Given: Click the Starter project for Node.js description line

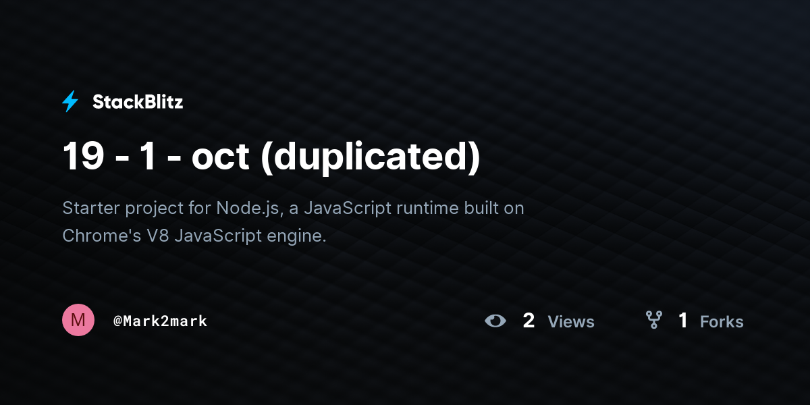Looking at the screenshot, I should pos(293,209).
